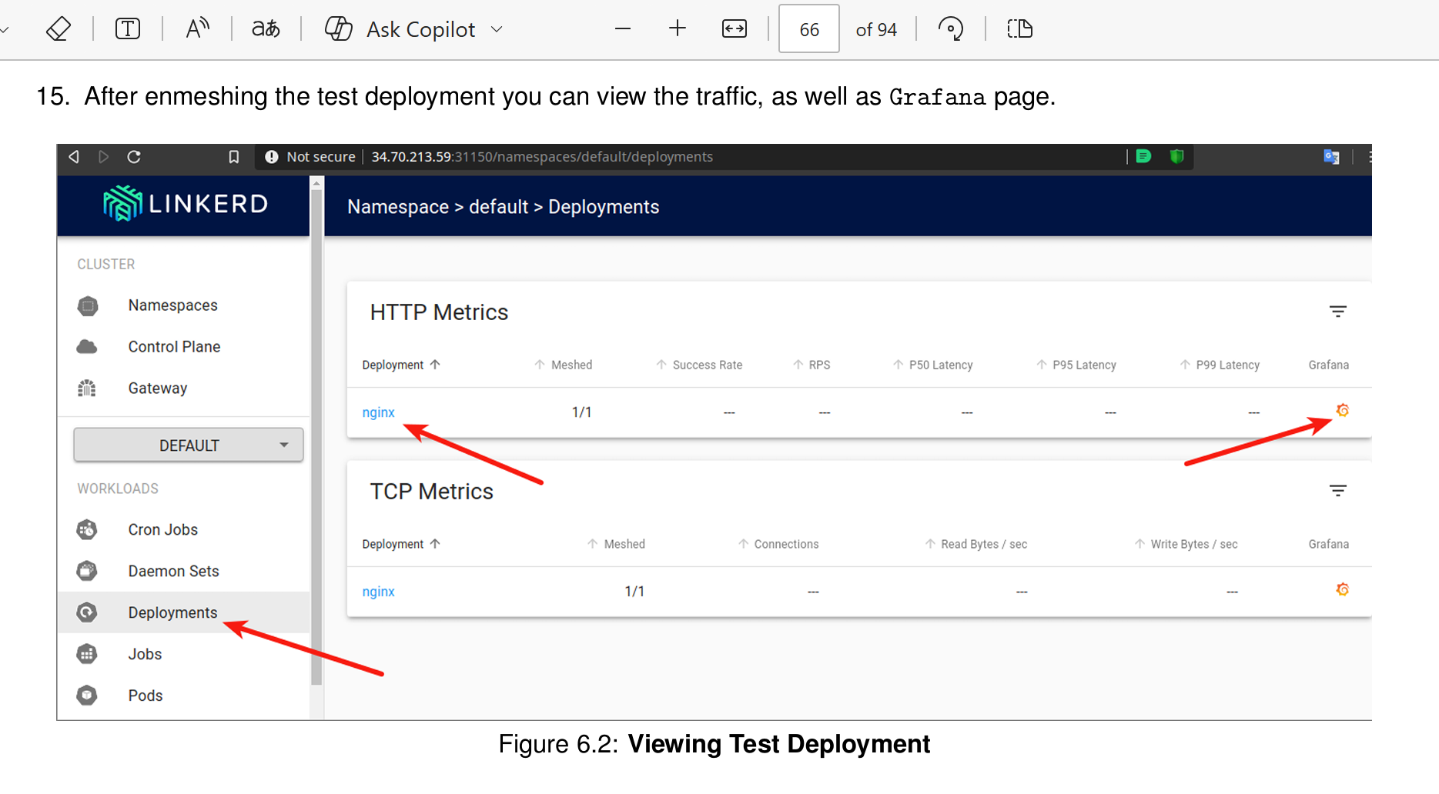Open the green speech-bubble browser extension
1439x794 pixels.
click(1144, 157)
